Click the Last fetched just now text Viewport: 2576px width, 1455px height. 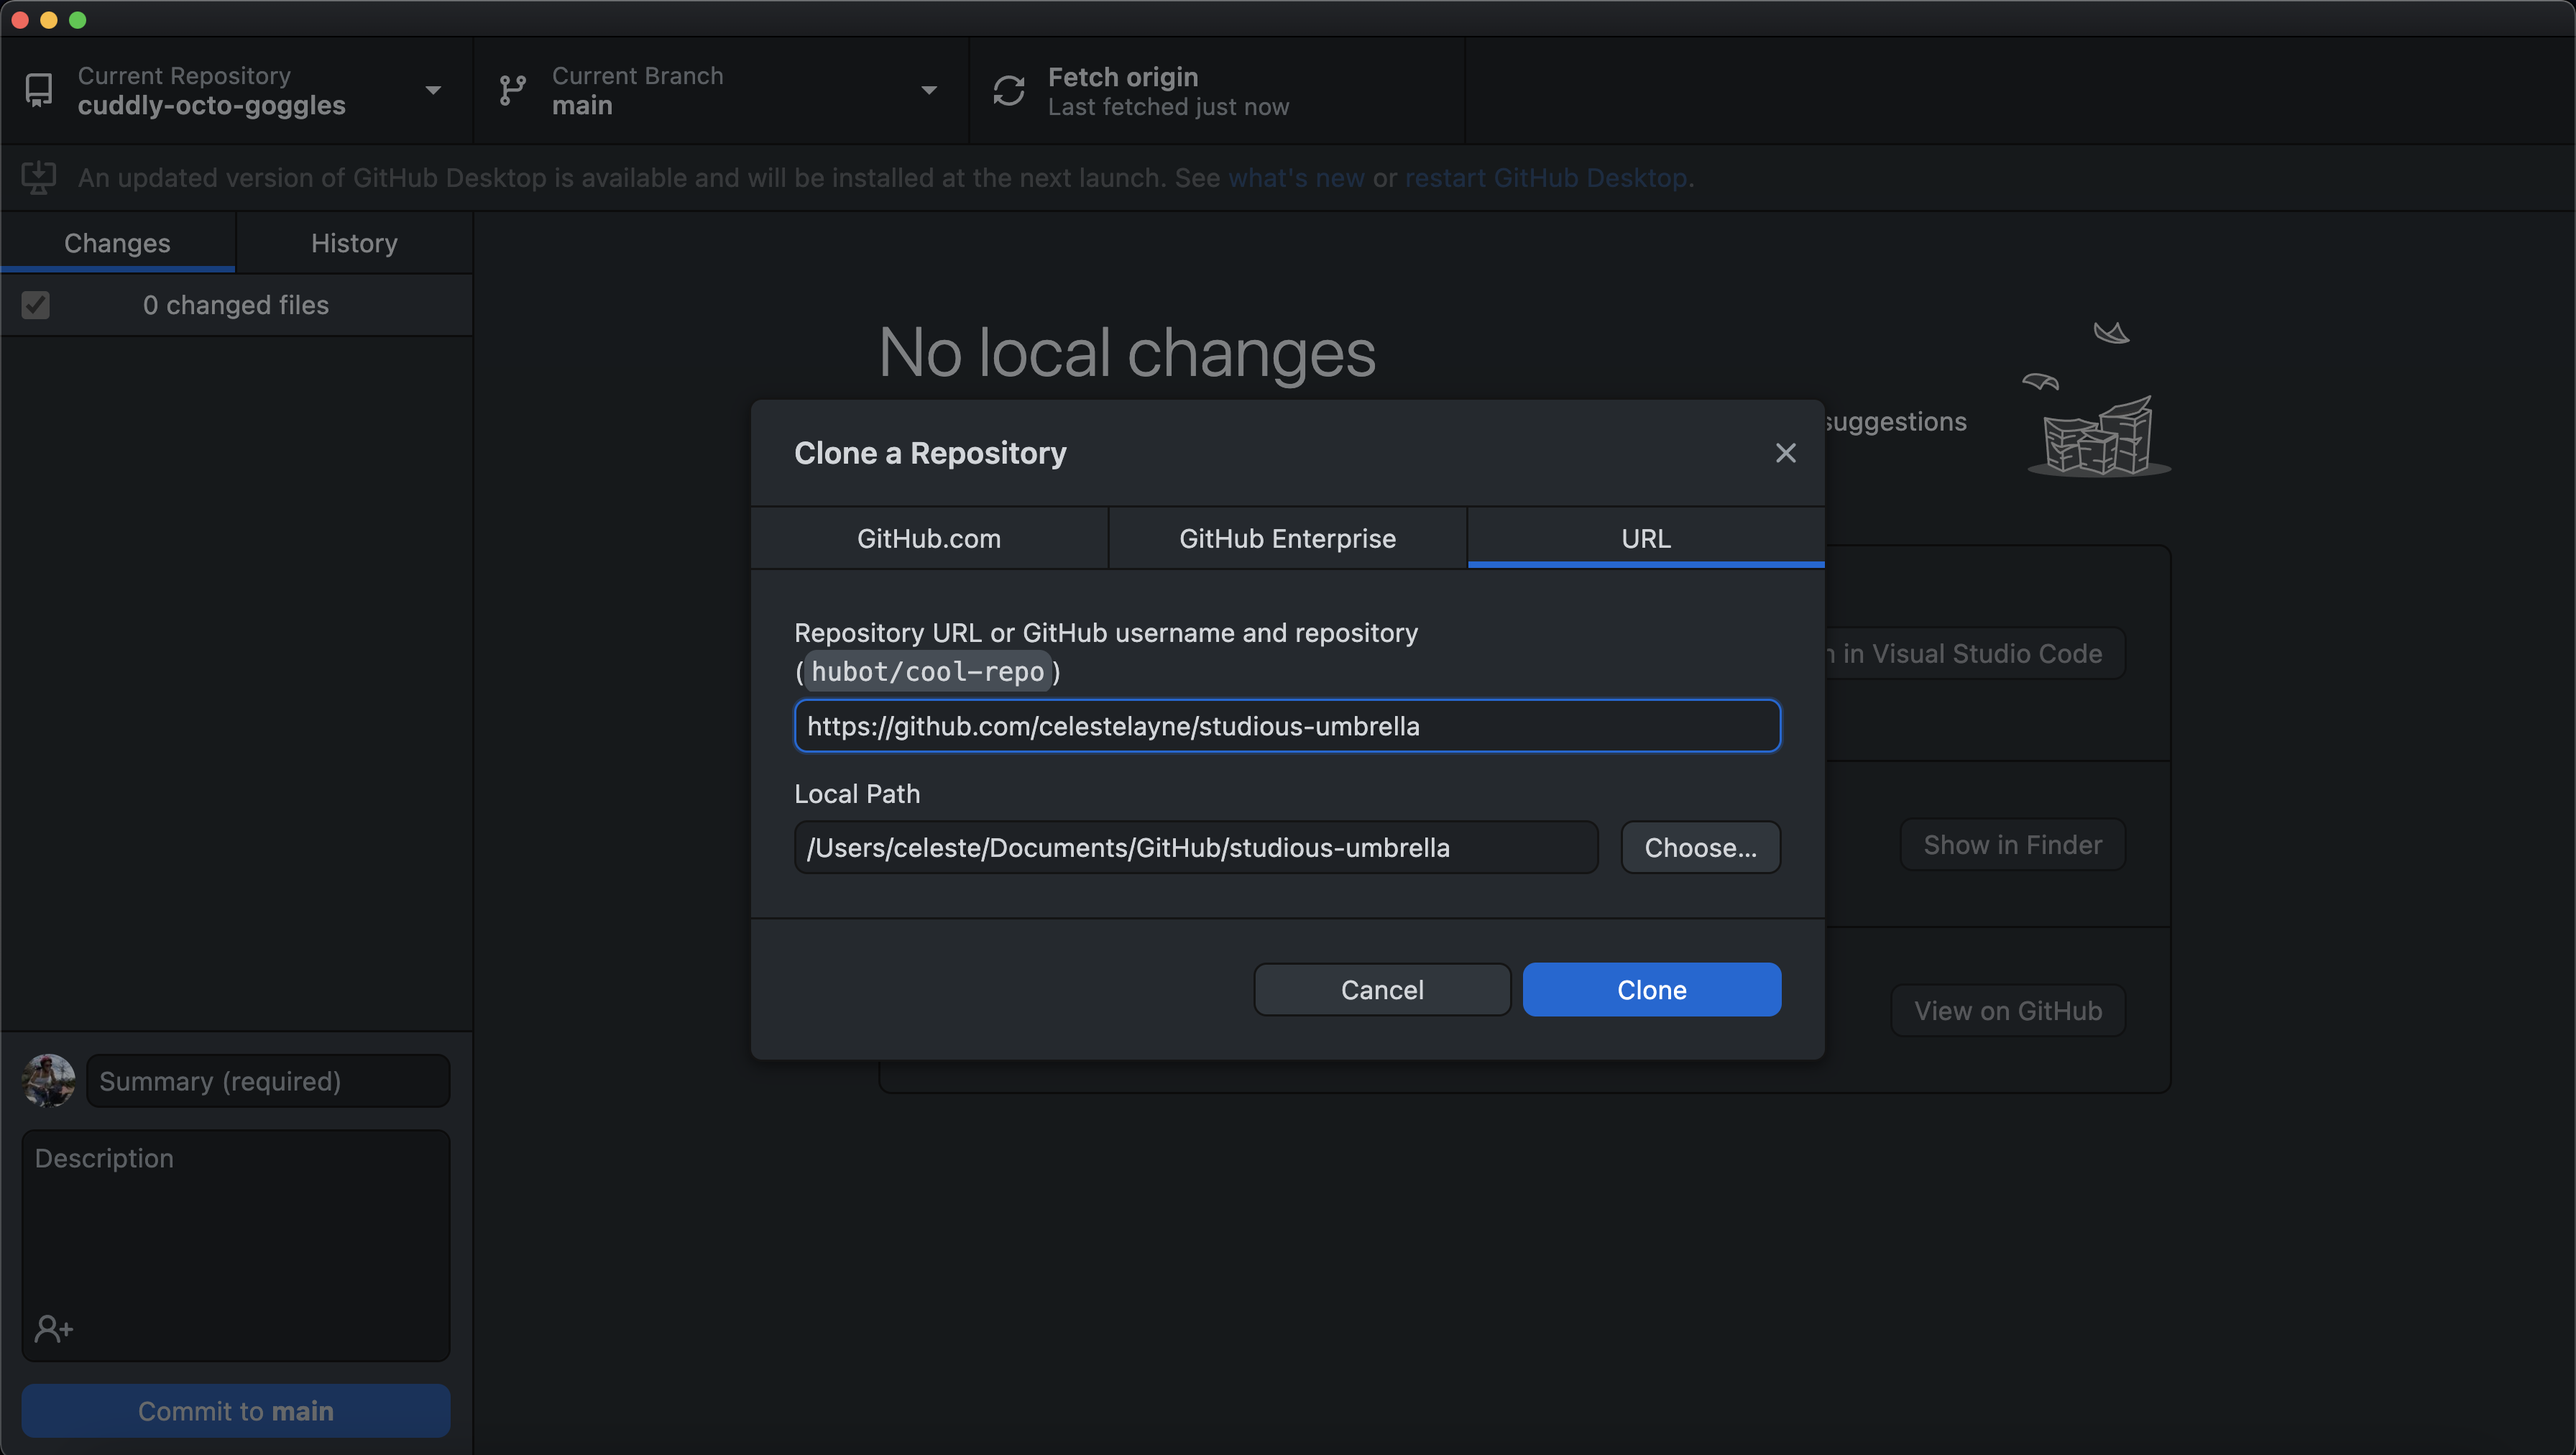click(1168, 107)
